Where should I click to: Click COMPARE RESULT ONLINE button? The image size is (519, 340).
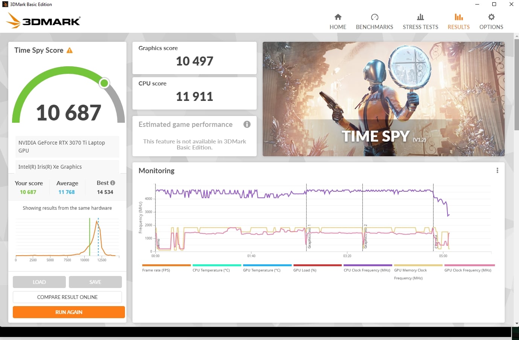(67, 297)
